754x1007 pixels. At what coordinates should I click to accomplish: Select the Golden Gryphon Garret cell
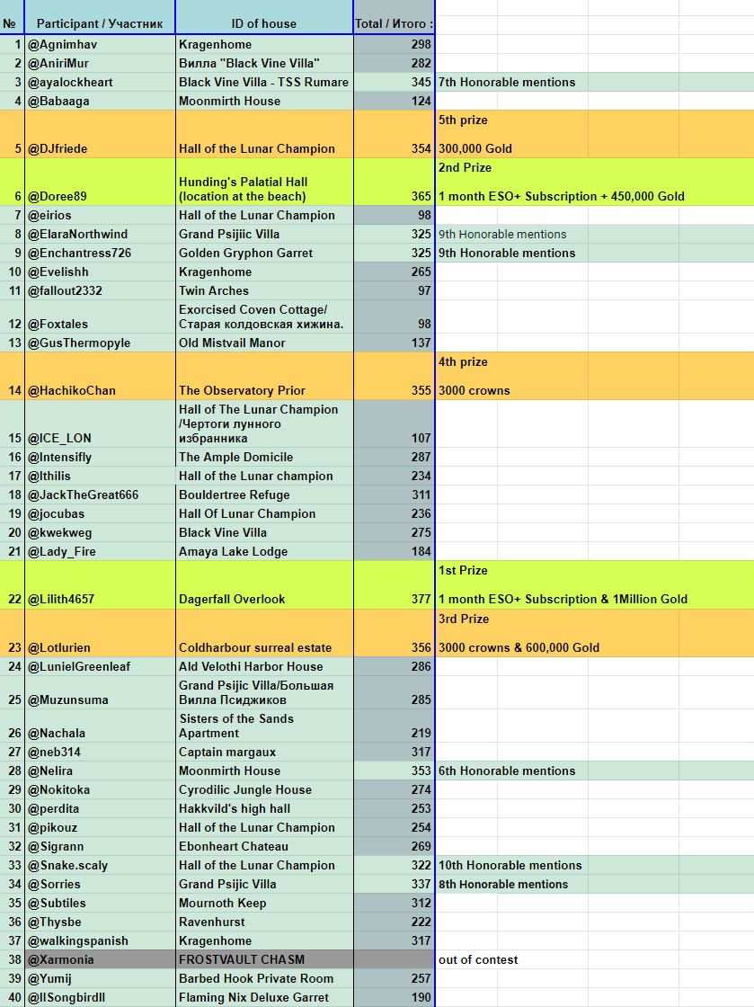263,253
